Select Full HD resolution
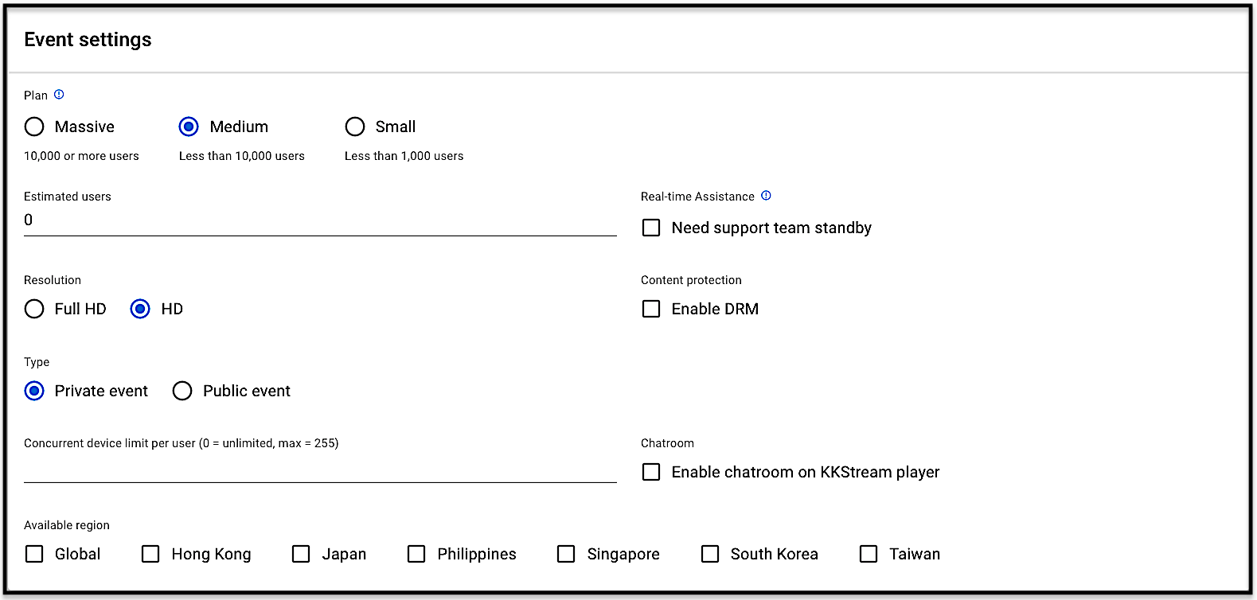Image resolution: width=1257 pixels, height=600 pixels. click(34, 309)
